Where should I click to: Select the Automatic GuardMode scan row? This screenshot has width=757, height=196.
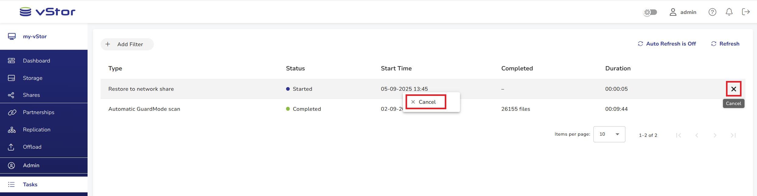tap(144, 109)
